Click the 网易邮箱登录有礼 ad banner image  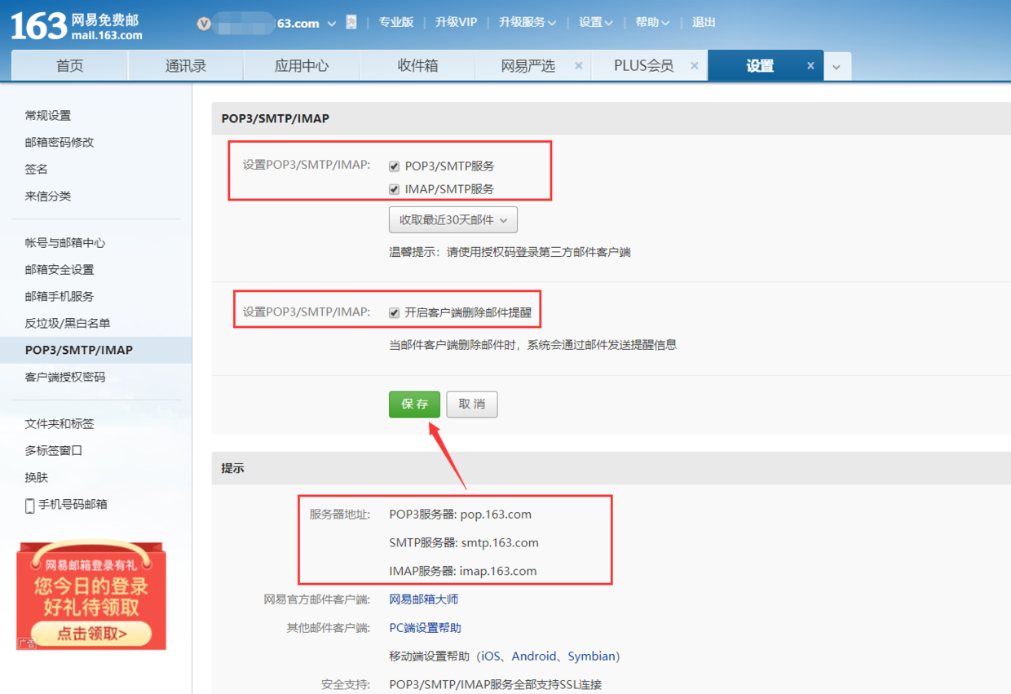pyautogui.click(x=91, y=595)
